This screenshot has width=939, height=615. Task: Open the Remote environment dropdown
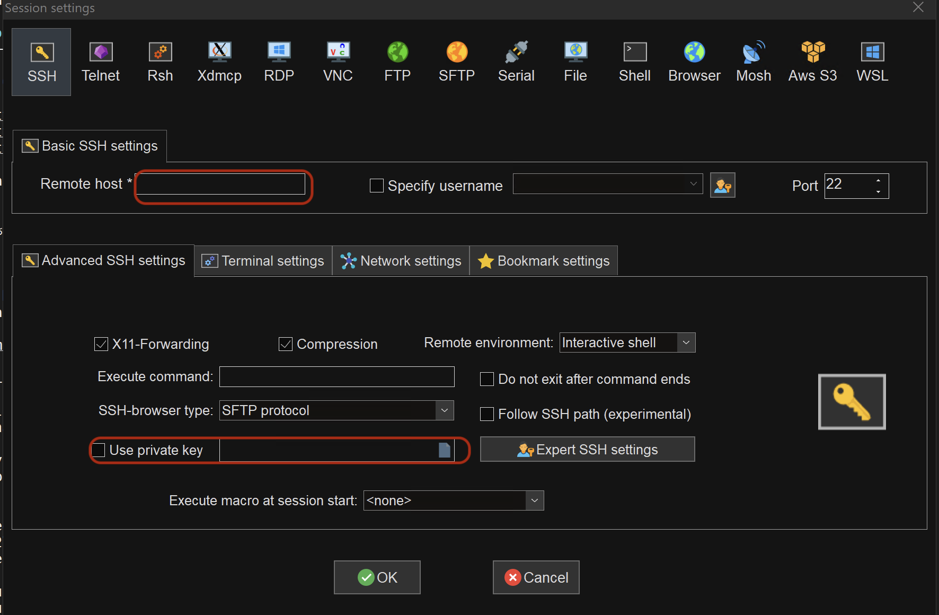coord(686,342)
